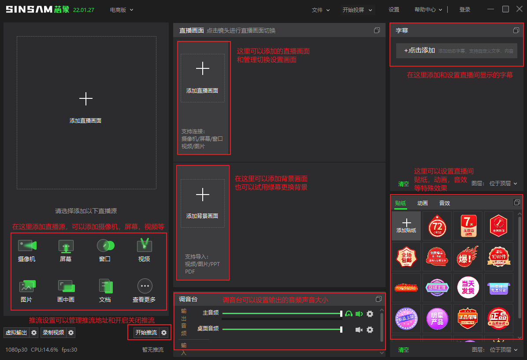Open 桌面音频 audio settings gear
527x360 pixels.
(370, 330)
